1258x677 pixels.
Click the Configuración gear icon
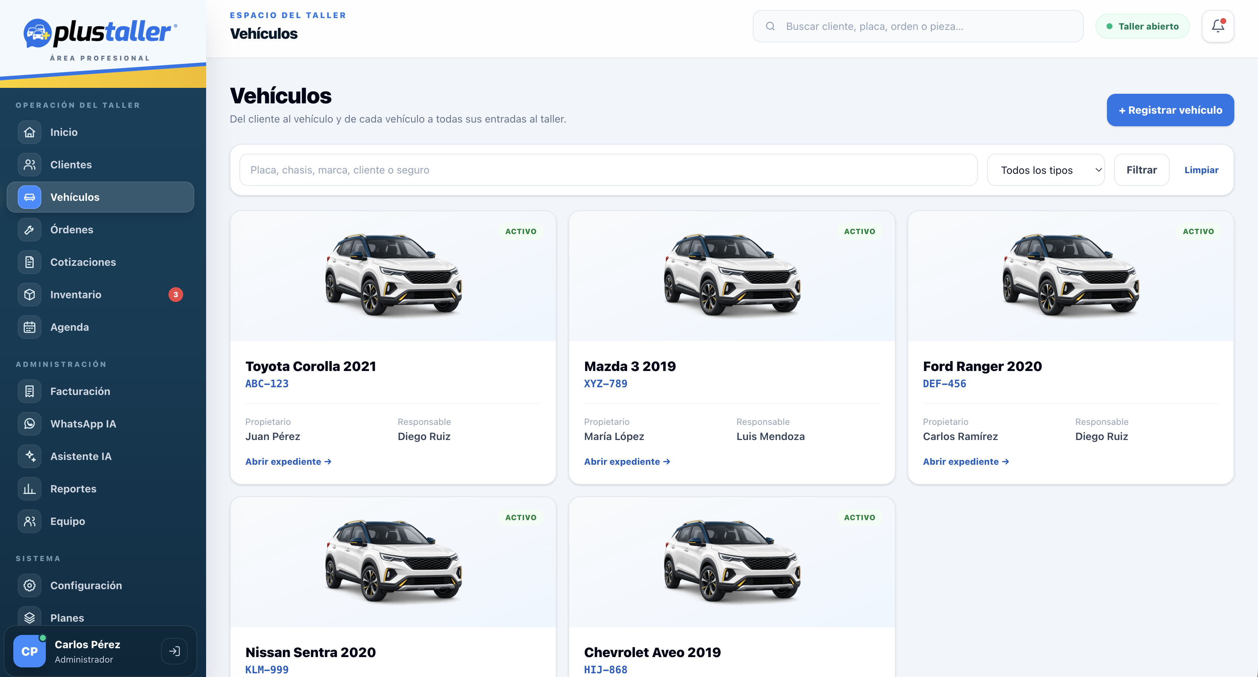click(29, 585)
